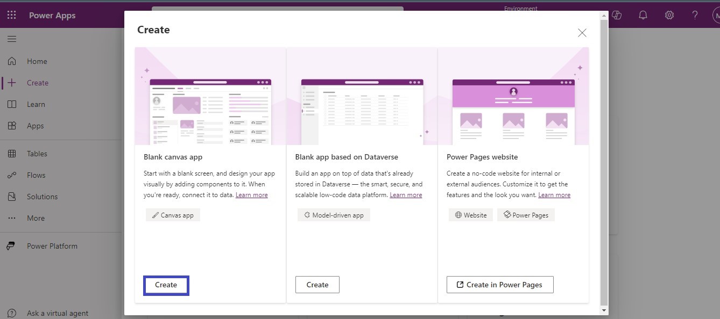
Task: Select Tables in left navigation
Action: [37, 154]
